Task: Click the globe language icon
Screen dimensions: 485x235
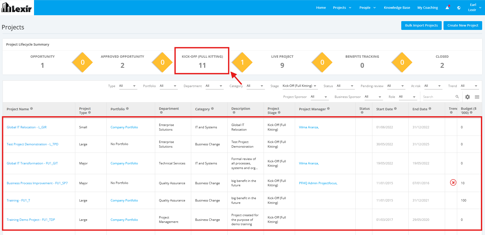Action: point(459,8)
